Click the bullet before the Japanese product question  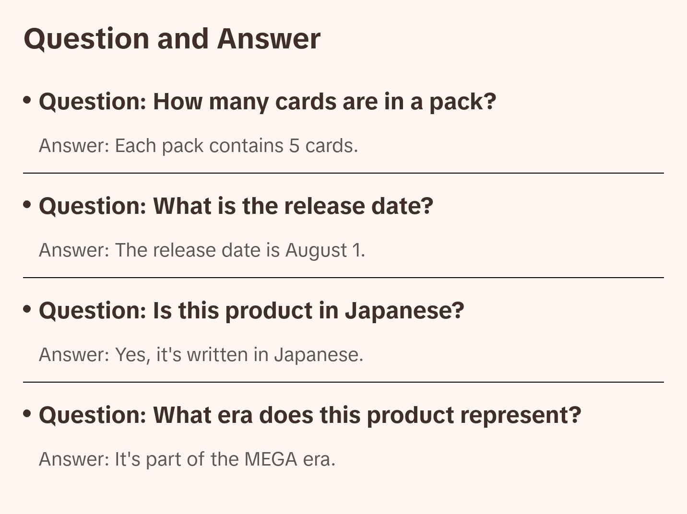pos(27,309)
